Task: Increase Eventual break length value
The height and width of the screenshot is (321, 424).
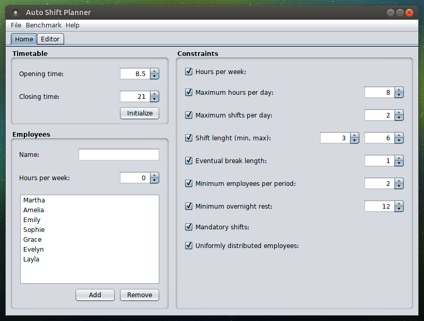Action: [x=399, y=158]
